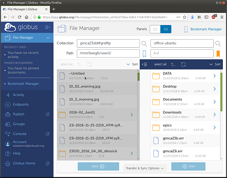The image size is (227, 178).
Task: Search for left collection gmca23idd#gridftp
Action: 144,43
